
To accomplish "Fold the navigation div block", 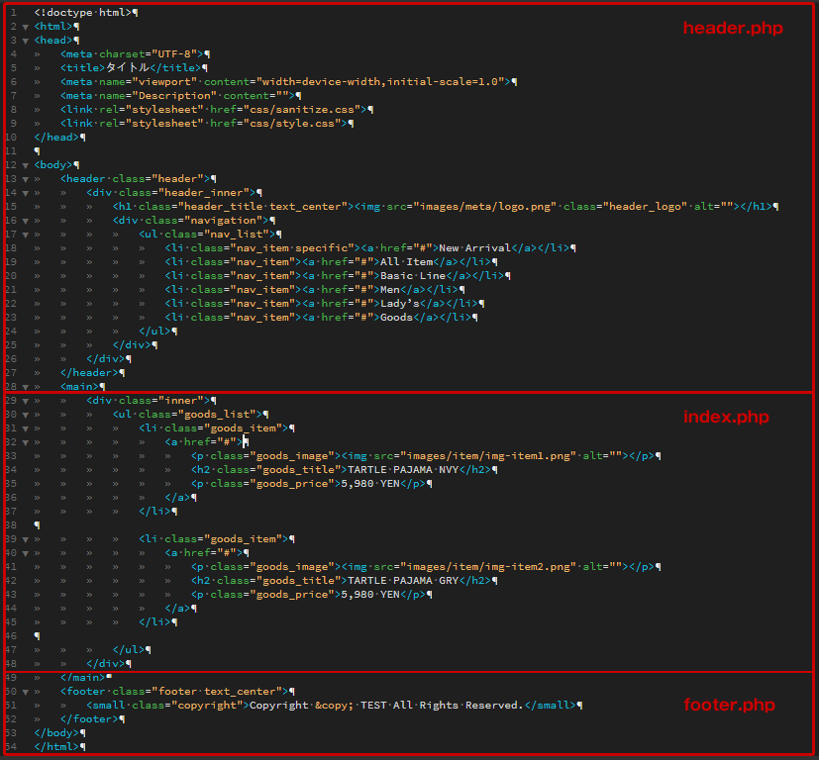I will 25,220.
